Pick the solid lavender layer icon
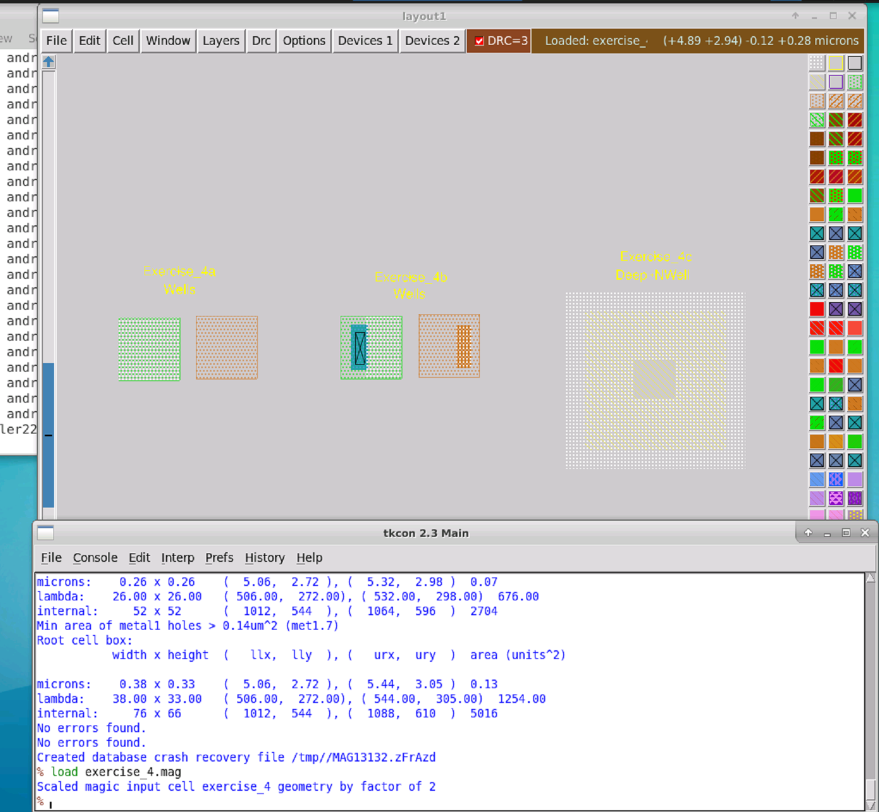This screenshot has width=879, height=812. [x=854, y=479]
